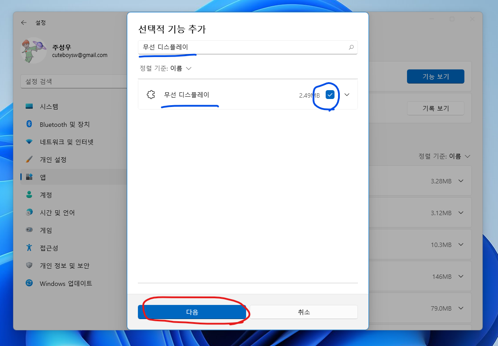
Task: Click the search magnifier icon in dialog
Action: pos(351,47)
